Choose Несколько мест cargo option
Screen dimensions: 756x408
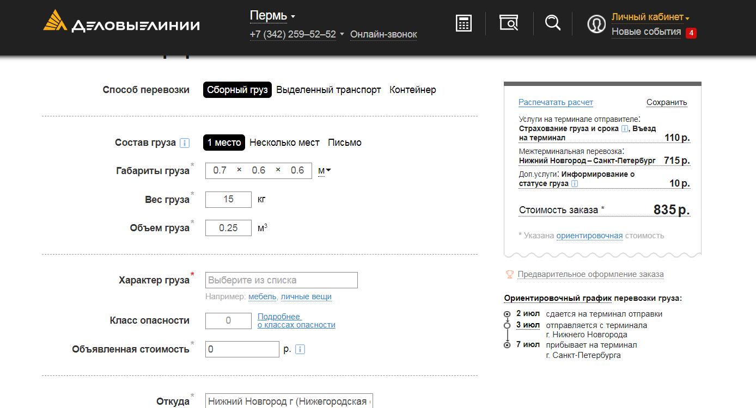[x=284, y=143]
